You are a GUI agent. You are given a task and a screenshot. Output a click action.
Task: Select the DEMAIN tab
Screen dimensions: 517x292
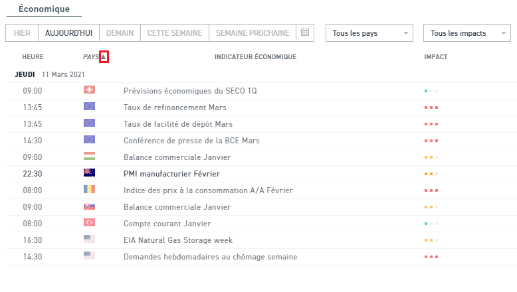[120, 33]
